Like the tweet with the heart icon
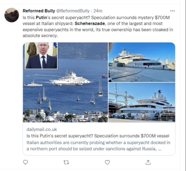Viewport: 186px width, 171px height. [107, 162]
